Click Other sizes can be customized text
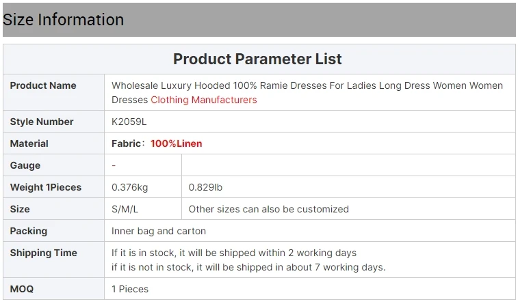The image size is (518, 306). (x=268, y=209)
